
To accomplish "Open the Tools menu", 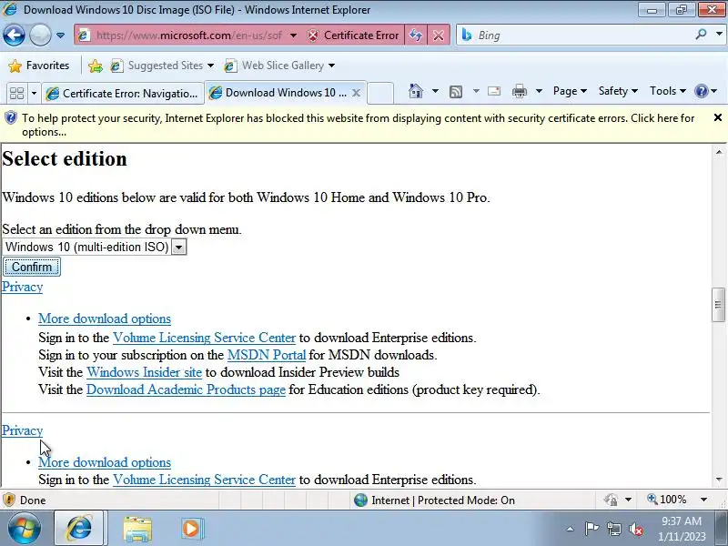I will point(667,91).
